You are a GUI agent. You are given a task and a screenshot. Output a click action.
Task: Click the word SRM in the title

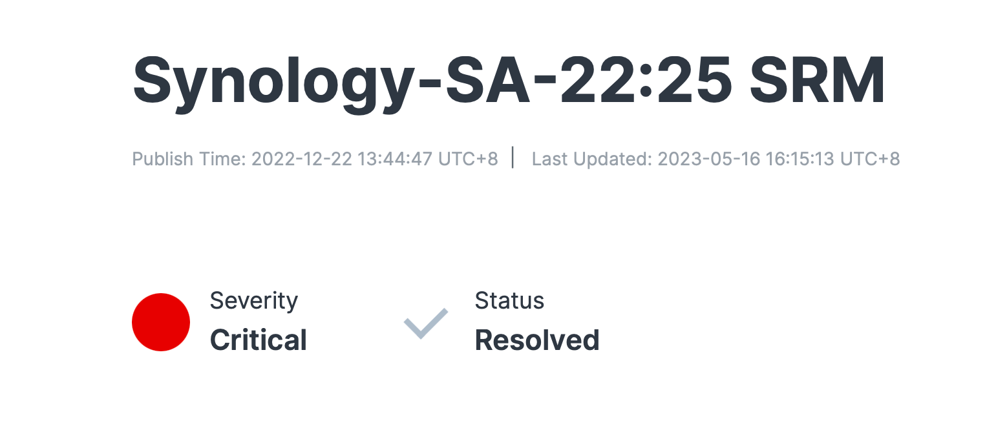coord(818,80)
